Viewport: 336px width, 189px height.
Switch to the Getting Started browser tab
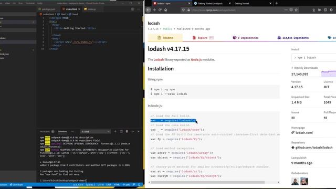[x=241, y=4]
